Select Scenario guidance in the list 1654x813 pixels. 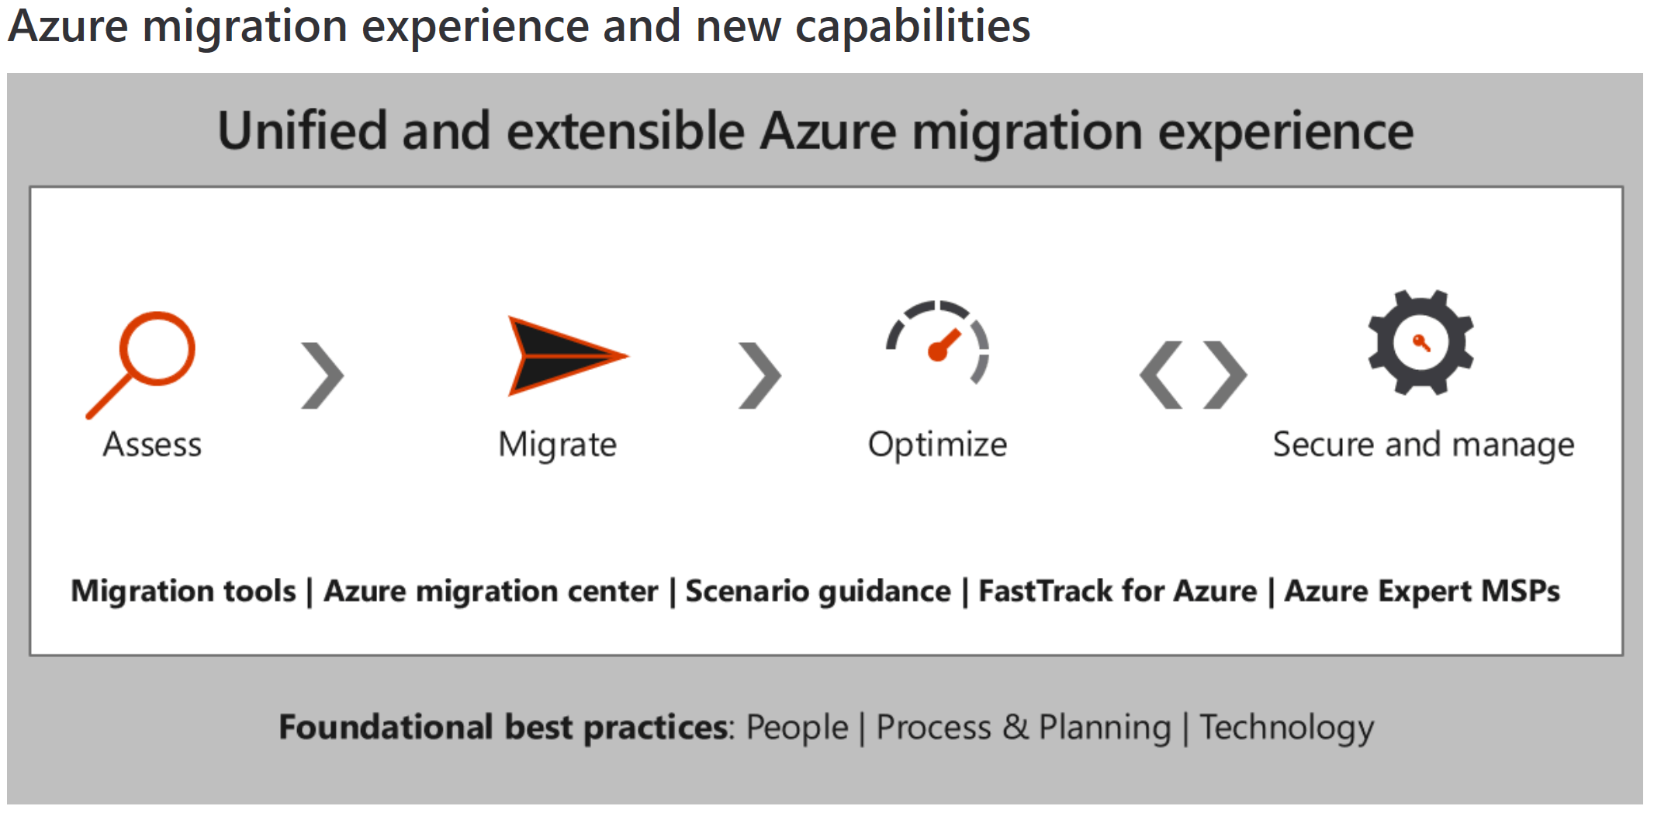[818, 591]
